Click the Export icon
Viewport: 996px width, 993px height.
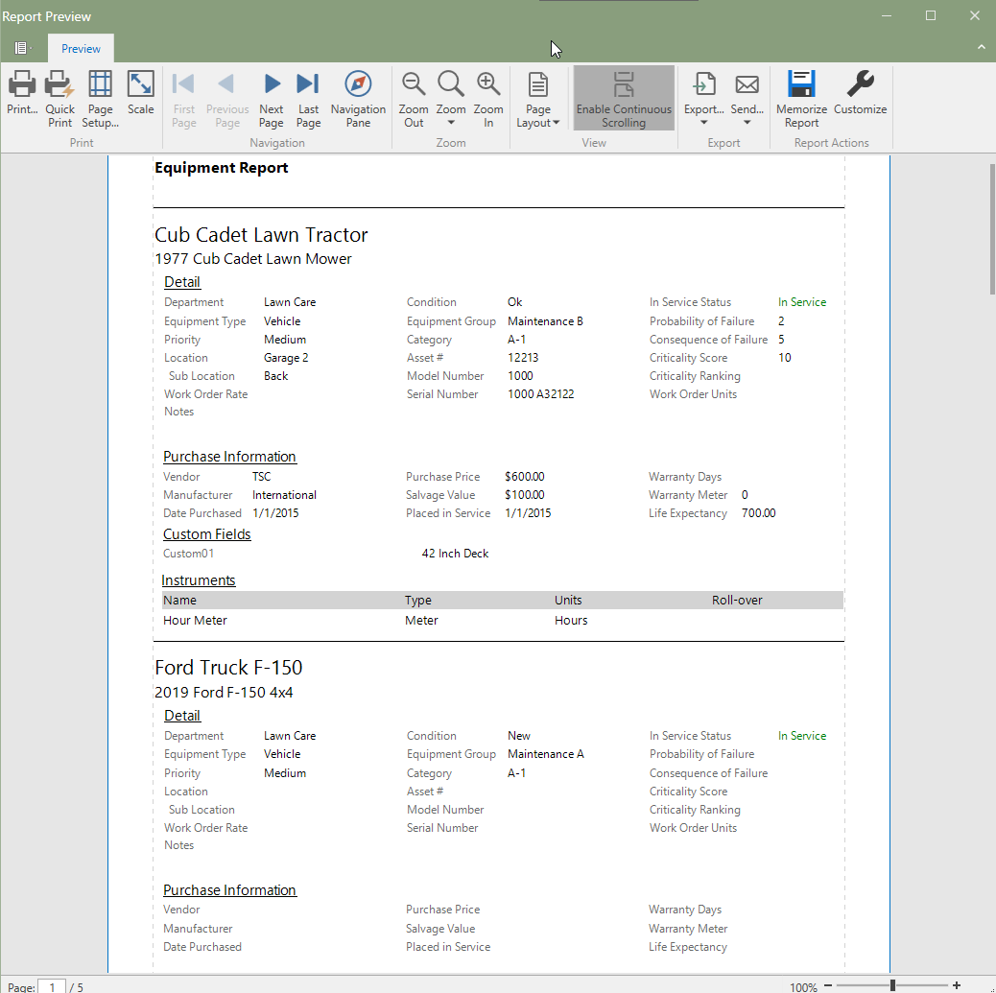[703, 83]
